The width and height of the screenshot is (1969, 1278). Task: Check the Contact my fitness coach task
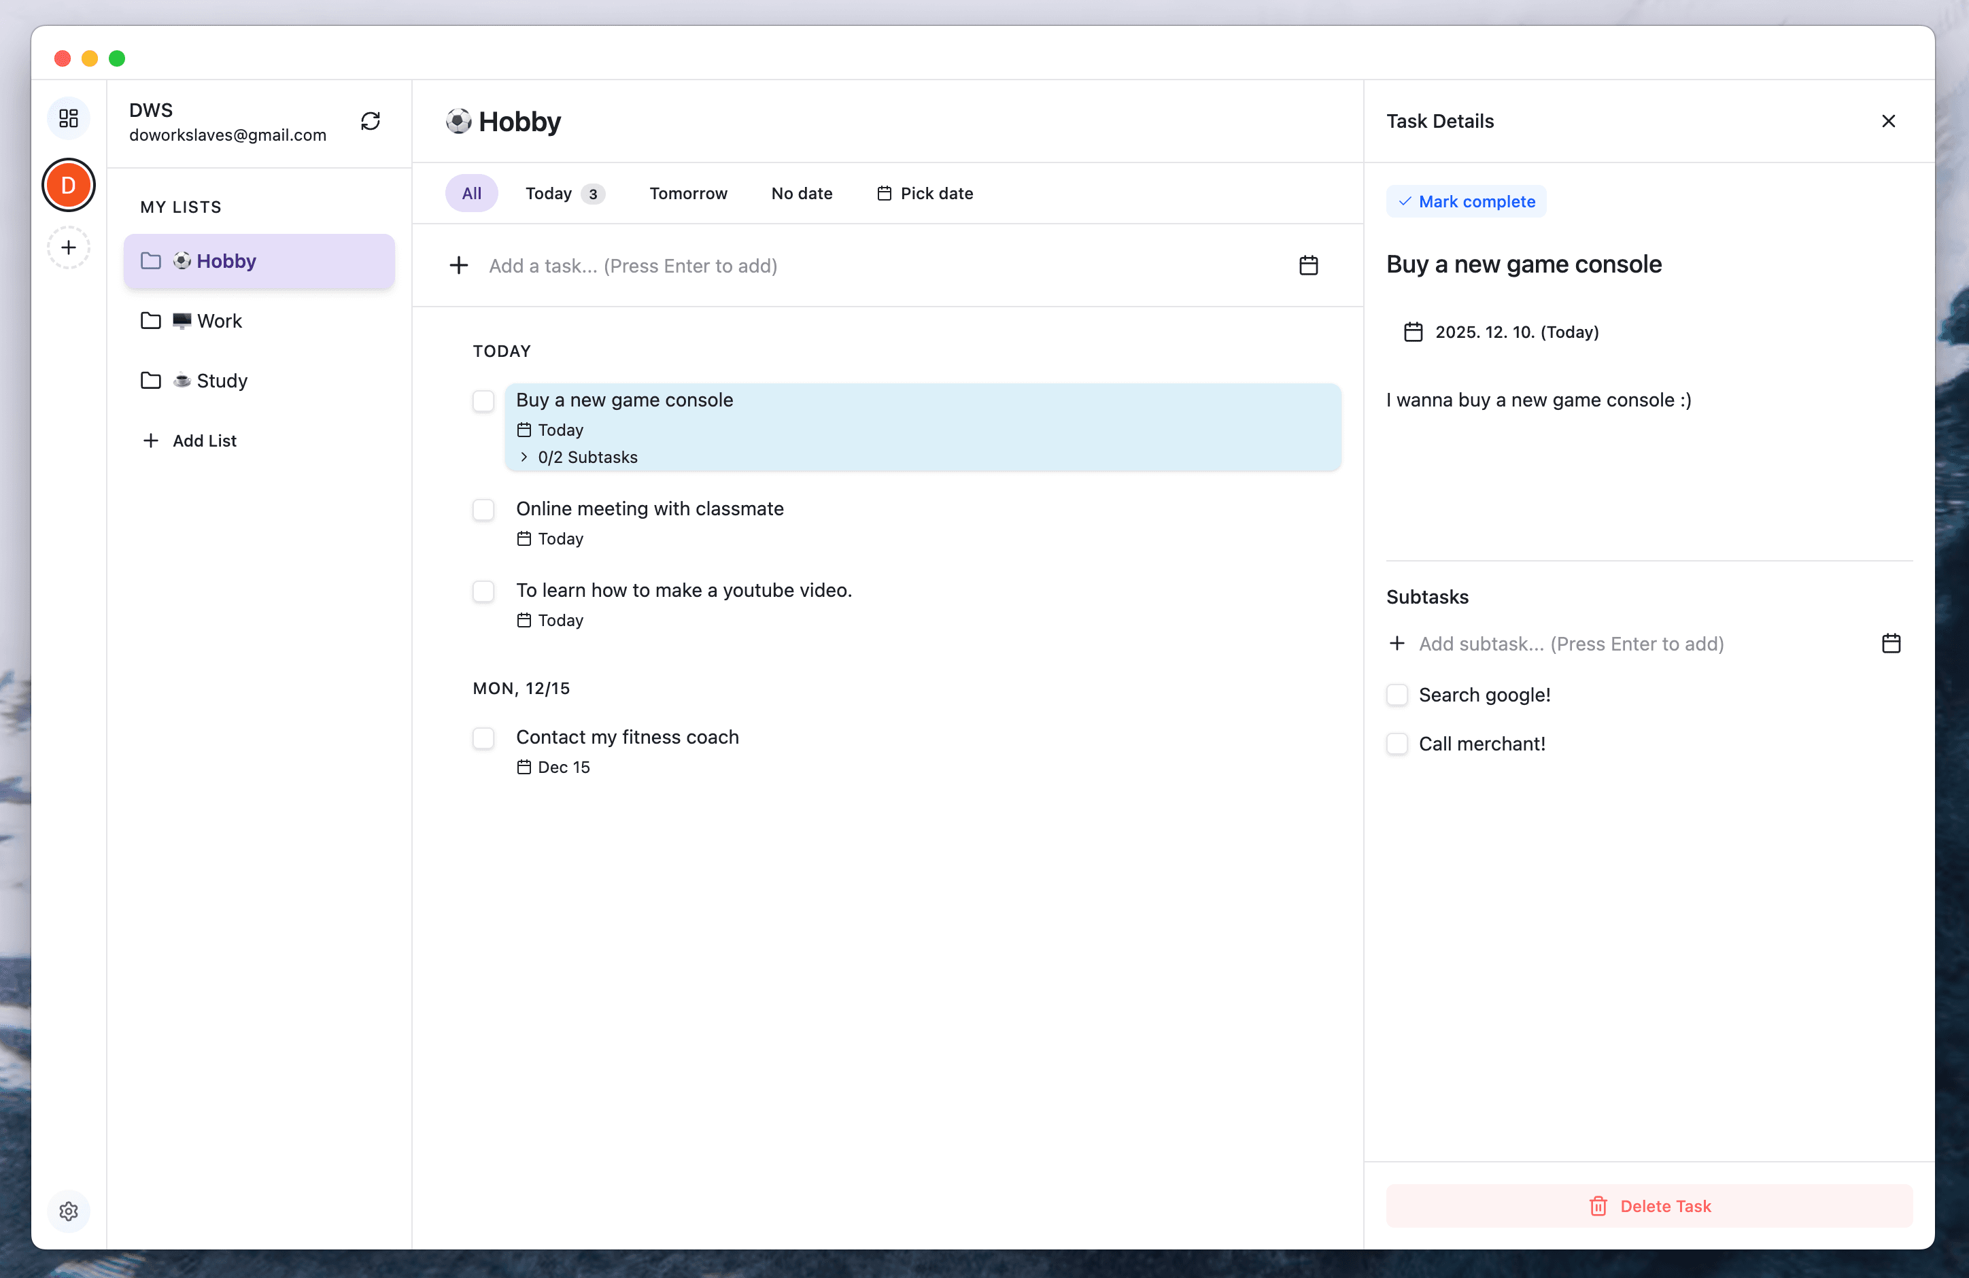pyautogui.click(x=483, y=738)
